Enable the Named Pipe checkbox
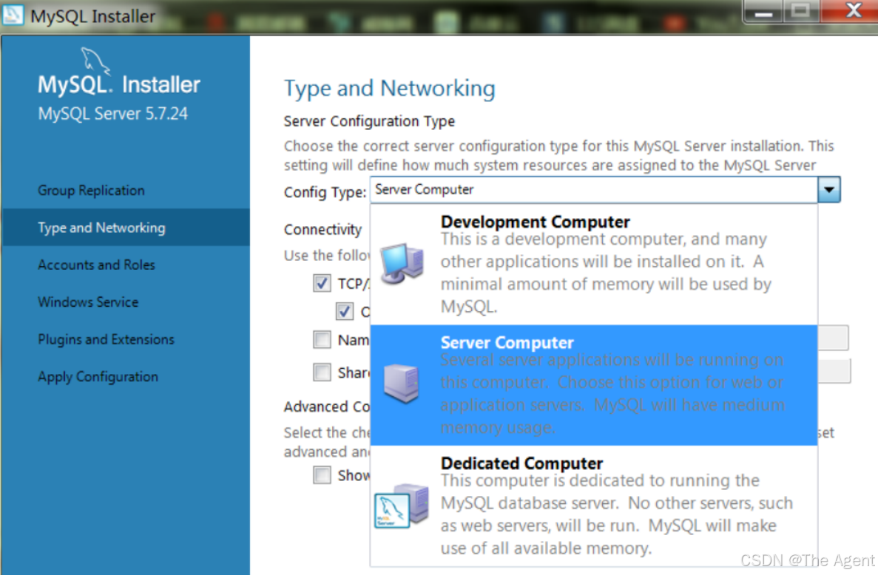The width and height of the screenshot is (878, 575). point(322,339)
